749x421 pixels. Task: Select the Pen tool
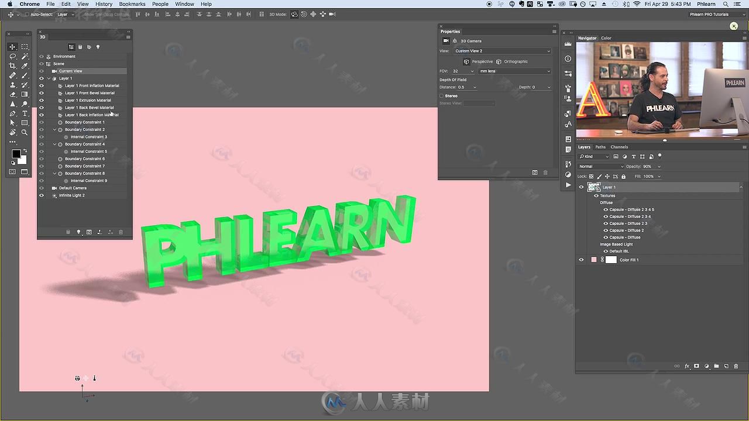coord(12,113)
